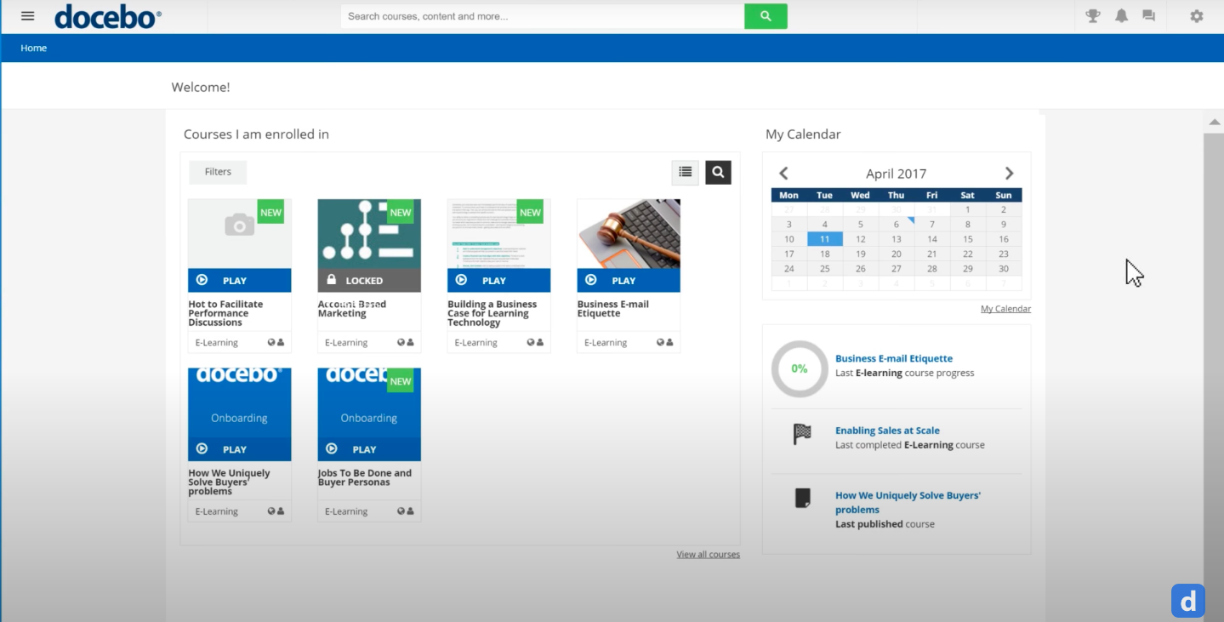The width and height of the screenshot is (1224, 622).
Task: Open the trophy gamification icon
Action: coord(1093,16)
